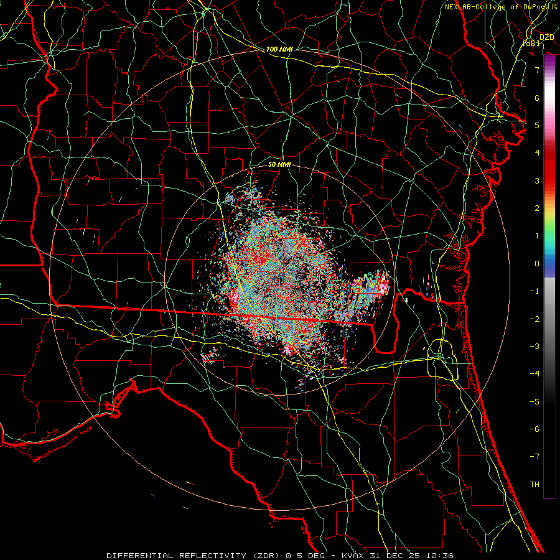Click the positive 4 scale label
The width and height of the screenshot is (560, 560).
[x=537, y=153]
